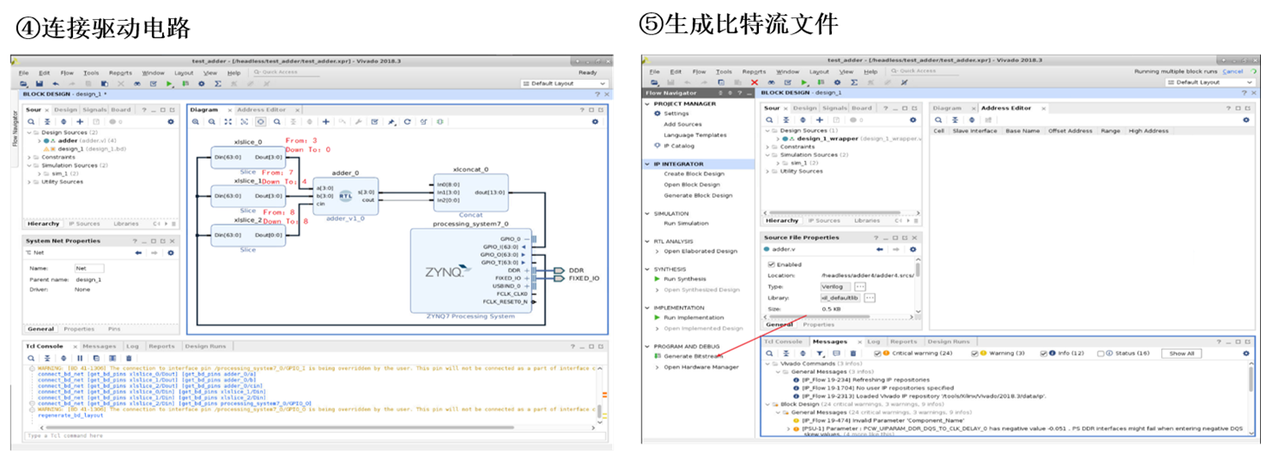The width and height of the screenshot is (1261, 451).
Task: Click Regenerate Layout icon in Diagram toolbar
Action: [x=407, y=121]
